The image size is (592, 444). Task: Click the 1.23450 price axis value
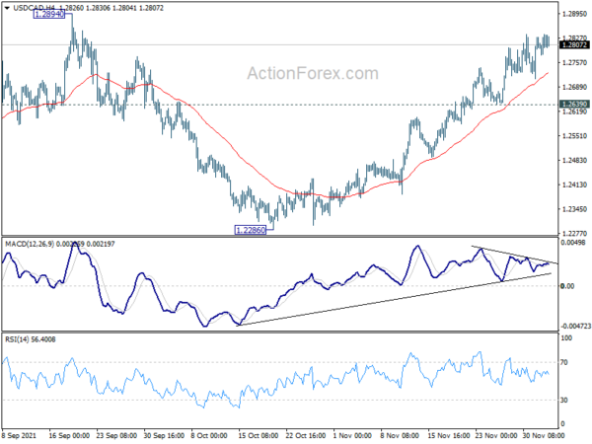click(575, 209)
